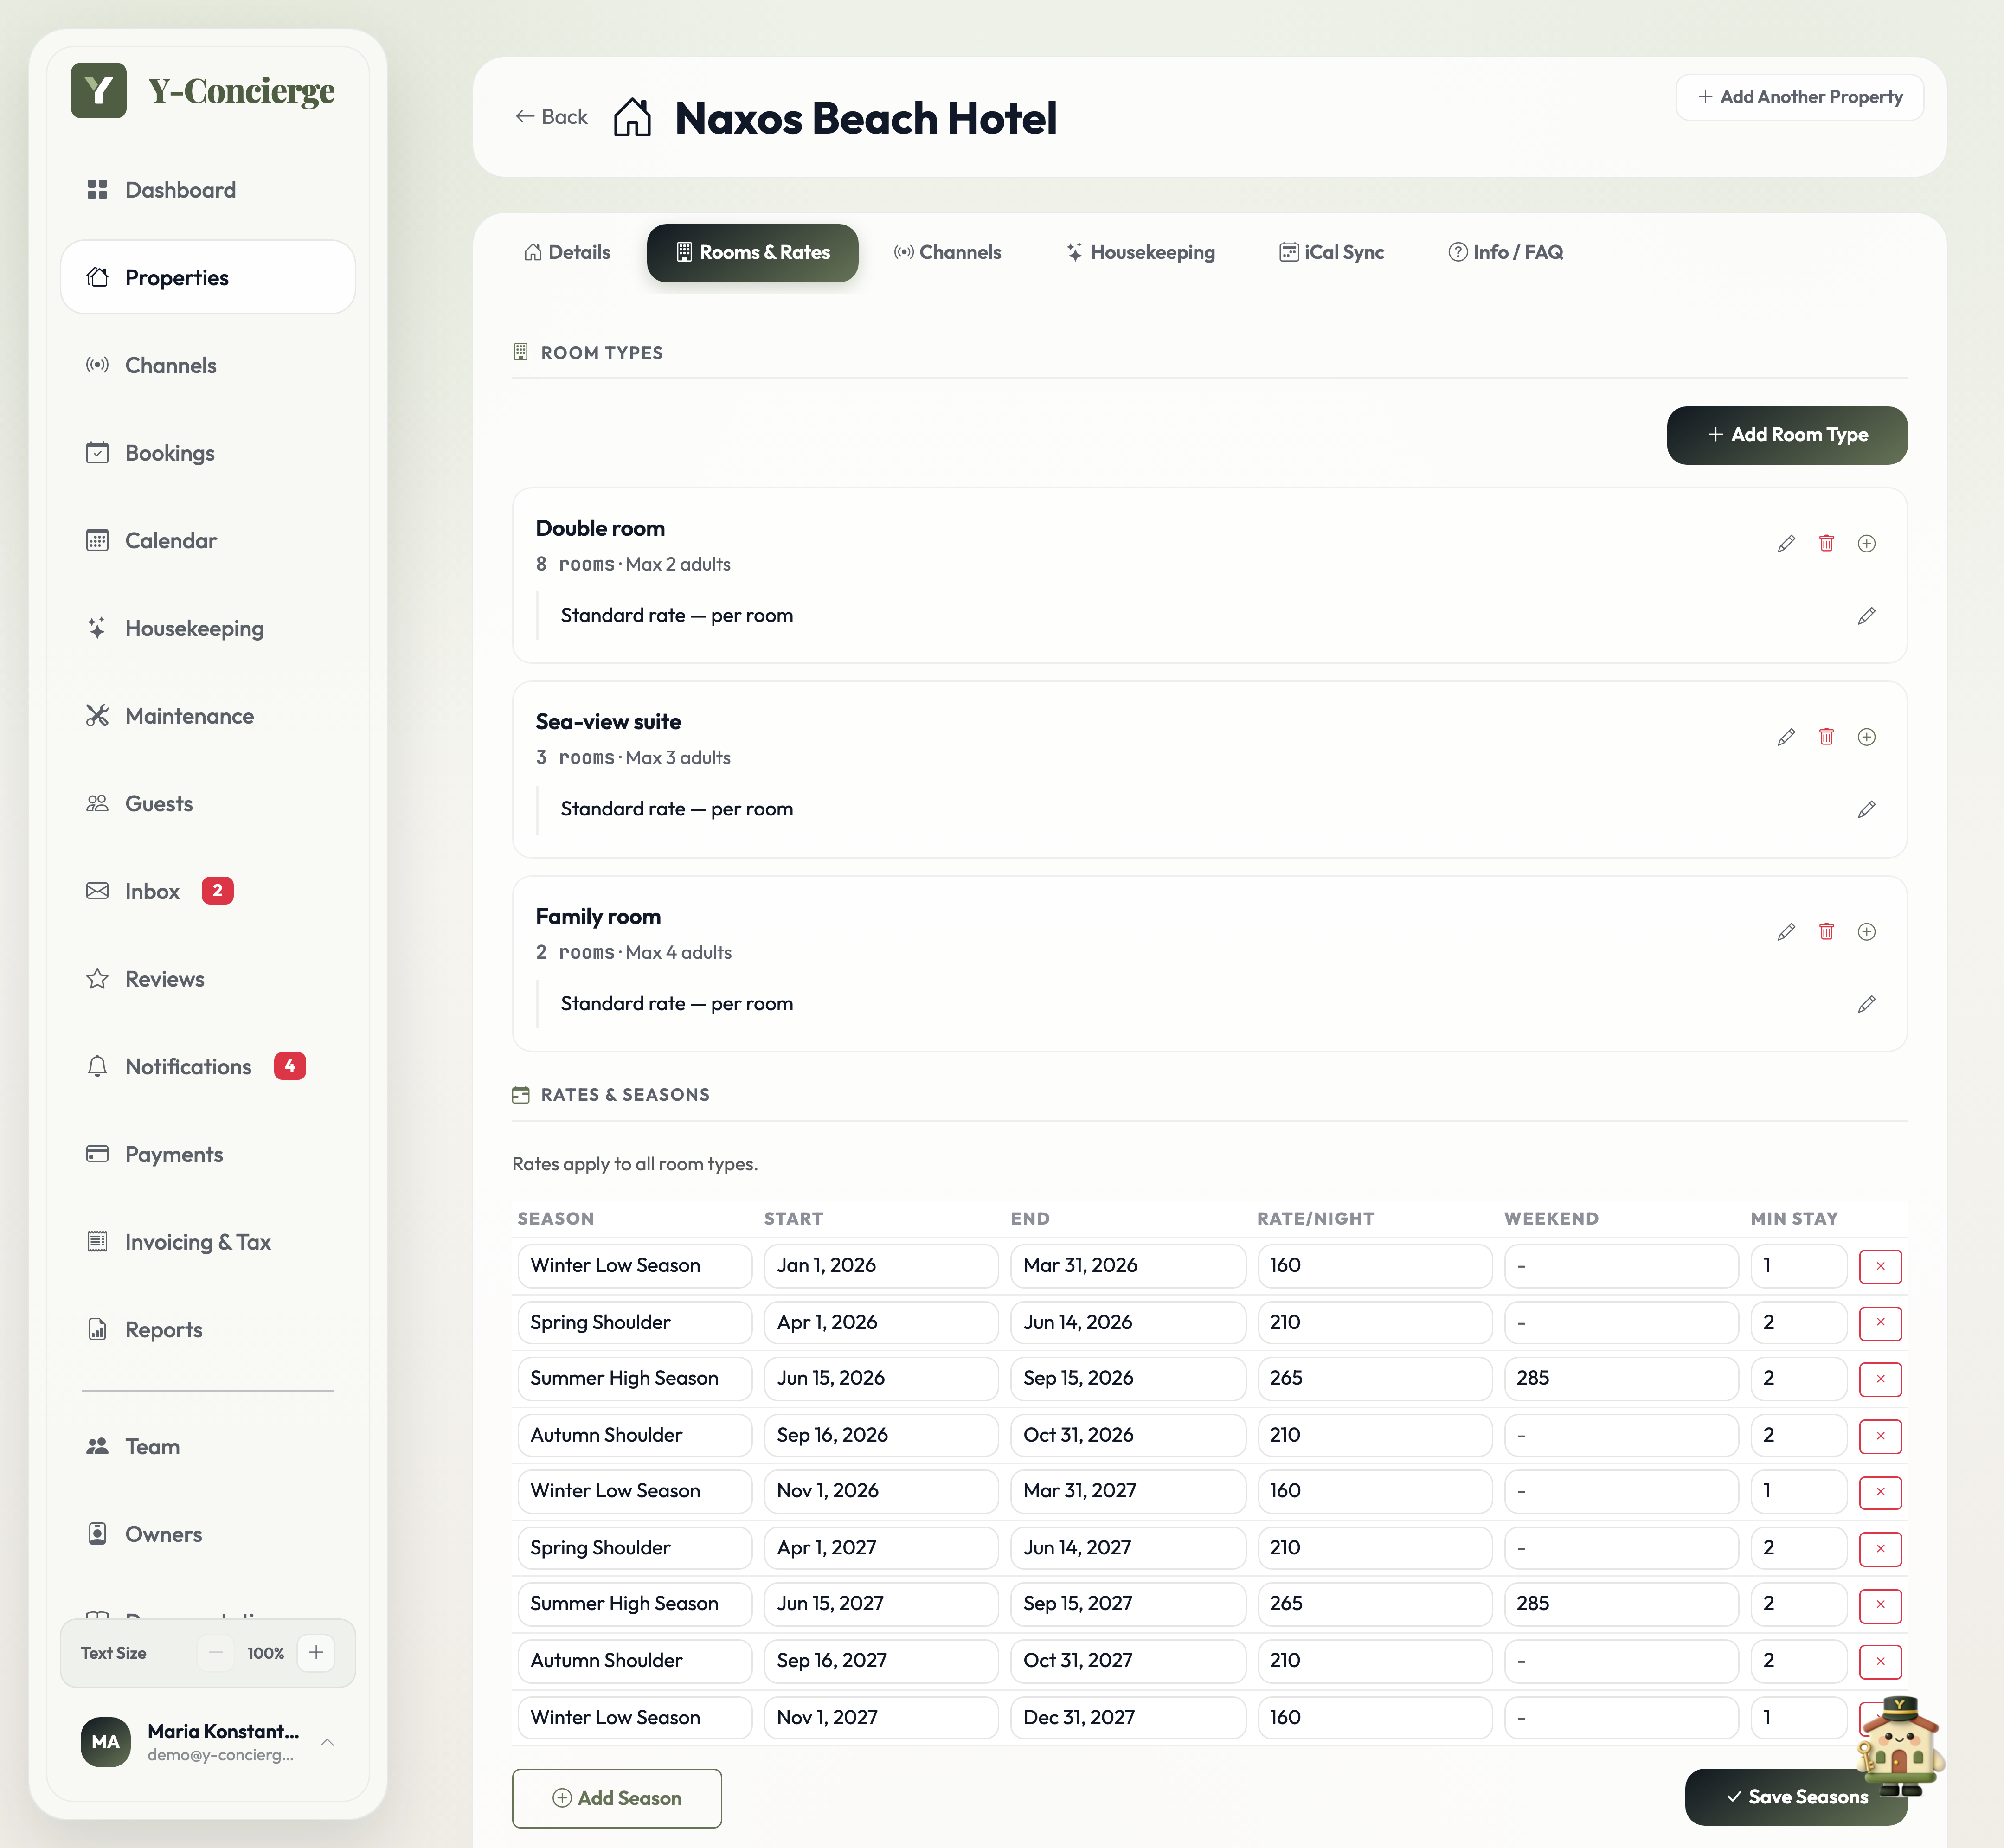Edit Double room Standard rate pencil
This screenshot has height=1848, width=2004.
(x=1866, y=615)
